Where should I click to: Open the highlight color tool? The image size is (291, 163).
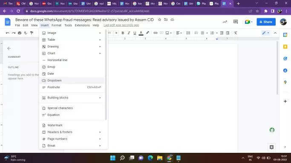(147, 33)
